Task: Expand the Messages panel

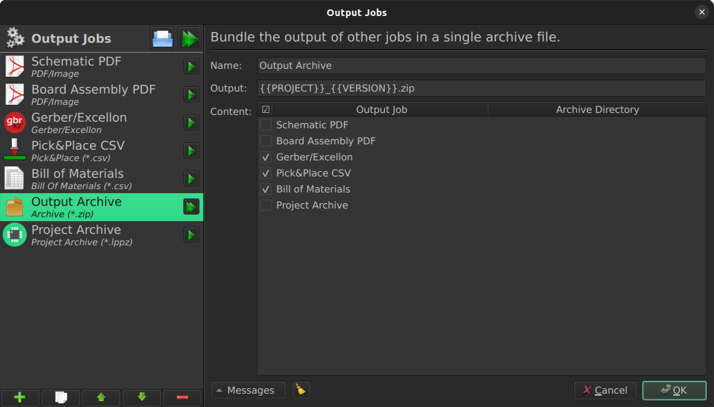Action: (x=248, y=390)
